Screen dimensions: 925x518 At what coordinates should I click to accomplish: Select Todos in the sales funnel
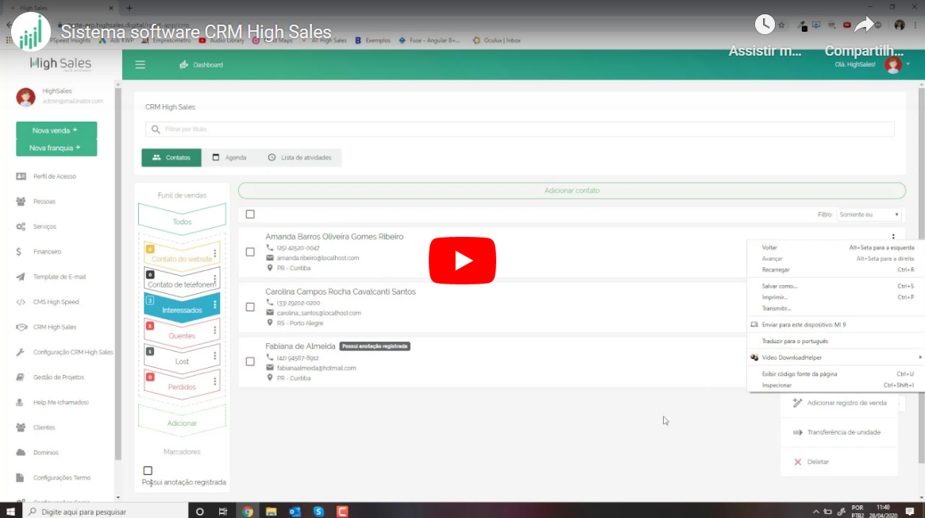click(x=182, y=222)
